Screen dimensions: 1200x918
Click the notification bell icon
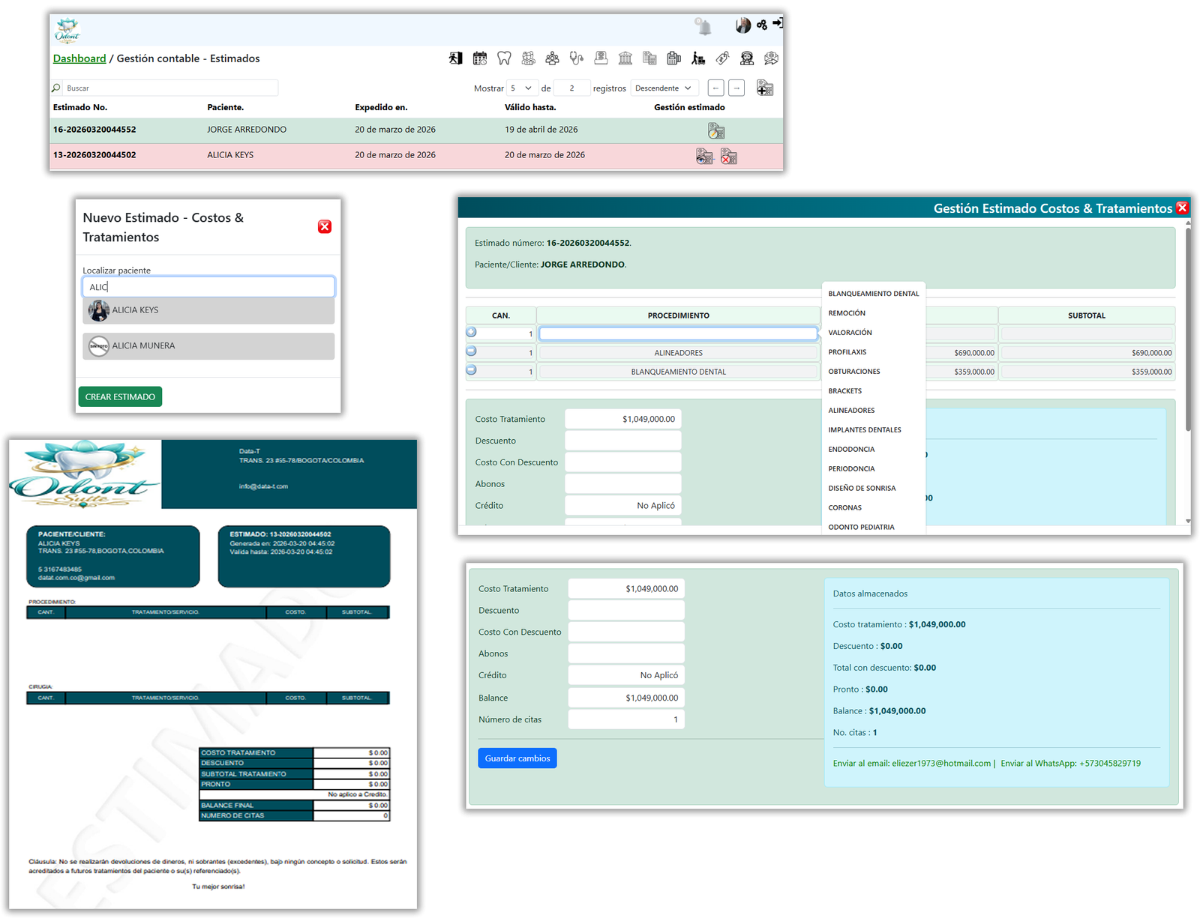703,27
